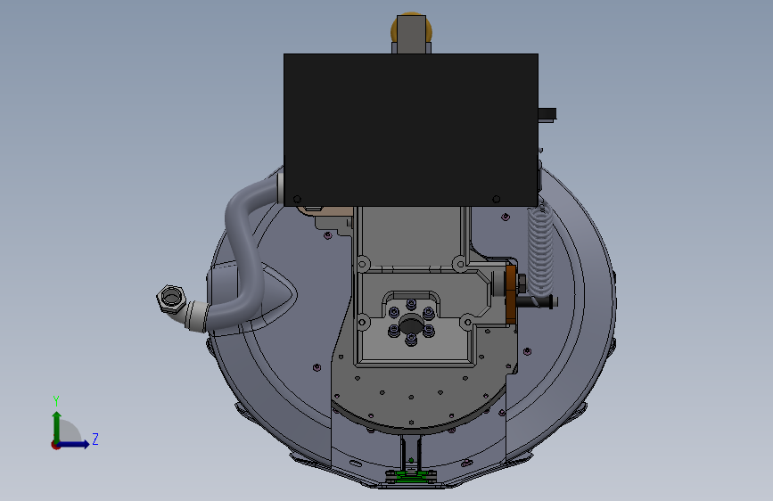Select the orange bracket plate beside the spring

point(511,294)
